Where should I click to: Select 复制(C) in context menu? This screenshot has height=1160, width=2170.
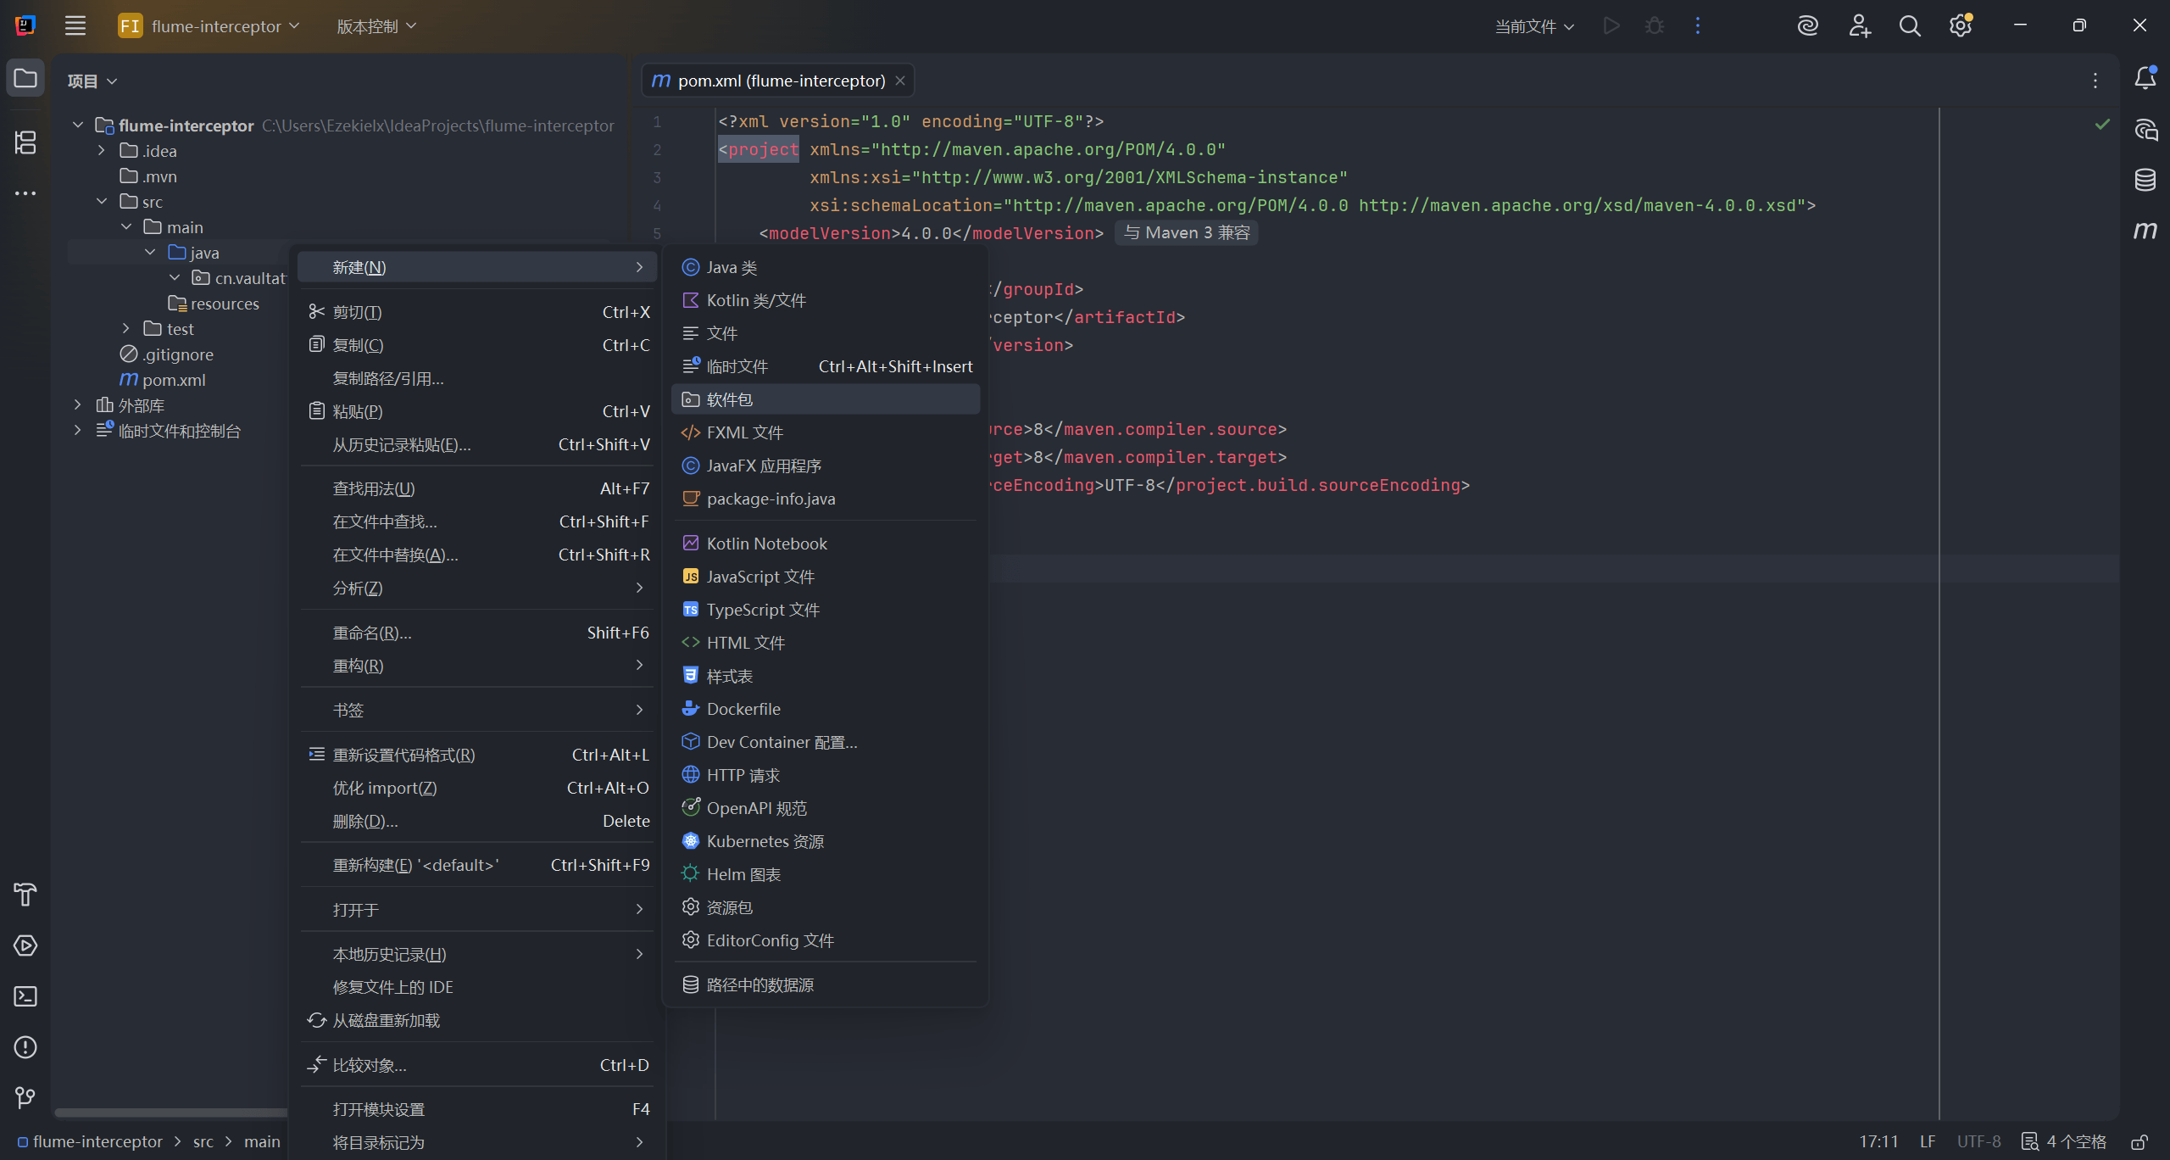click(x=477, y=345)
